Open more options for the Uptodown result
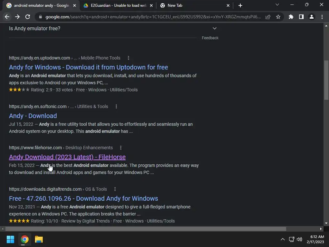Screen dimensions: 329x247 point(129,58)
